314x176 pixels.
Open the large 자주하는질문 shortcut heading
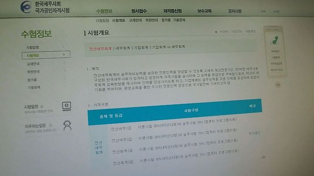click(x=35, y=126)
